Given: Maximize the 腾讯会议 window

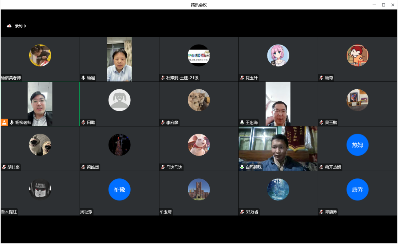Looking at the screenshot, I should (383, 5).
